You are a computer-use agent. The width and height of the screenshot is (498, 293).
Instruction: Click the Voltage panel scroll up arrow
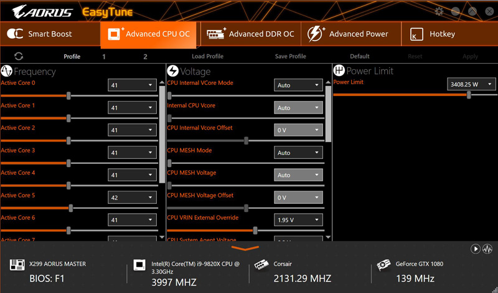pos(328,82)
